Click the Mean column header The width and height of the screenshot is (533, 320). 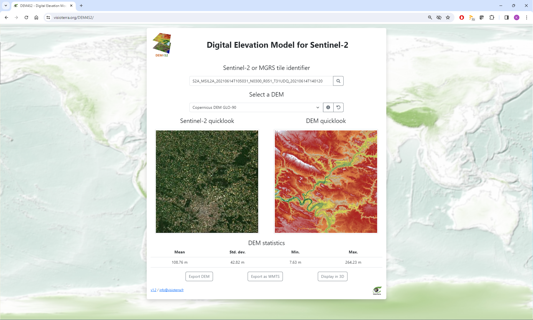[179, 252]
